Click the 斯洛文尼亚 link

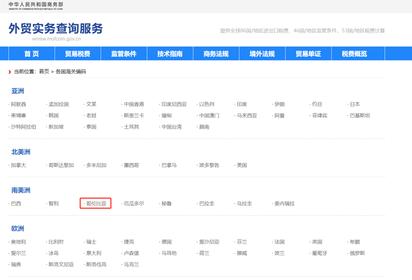point(61,264)
